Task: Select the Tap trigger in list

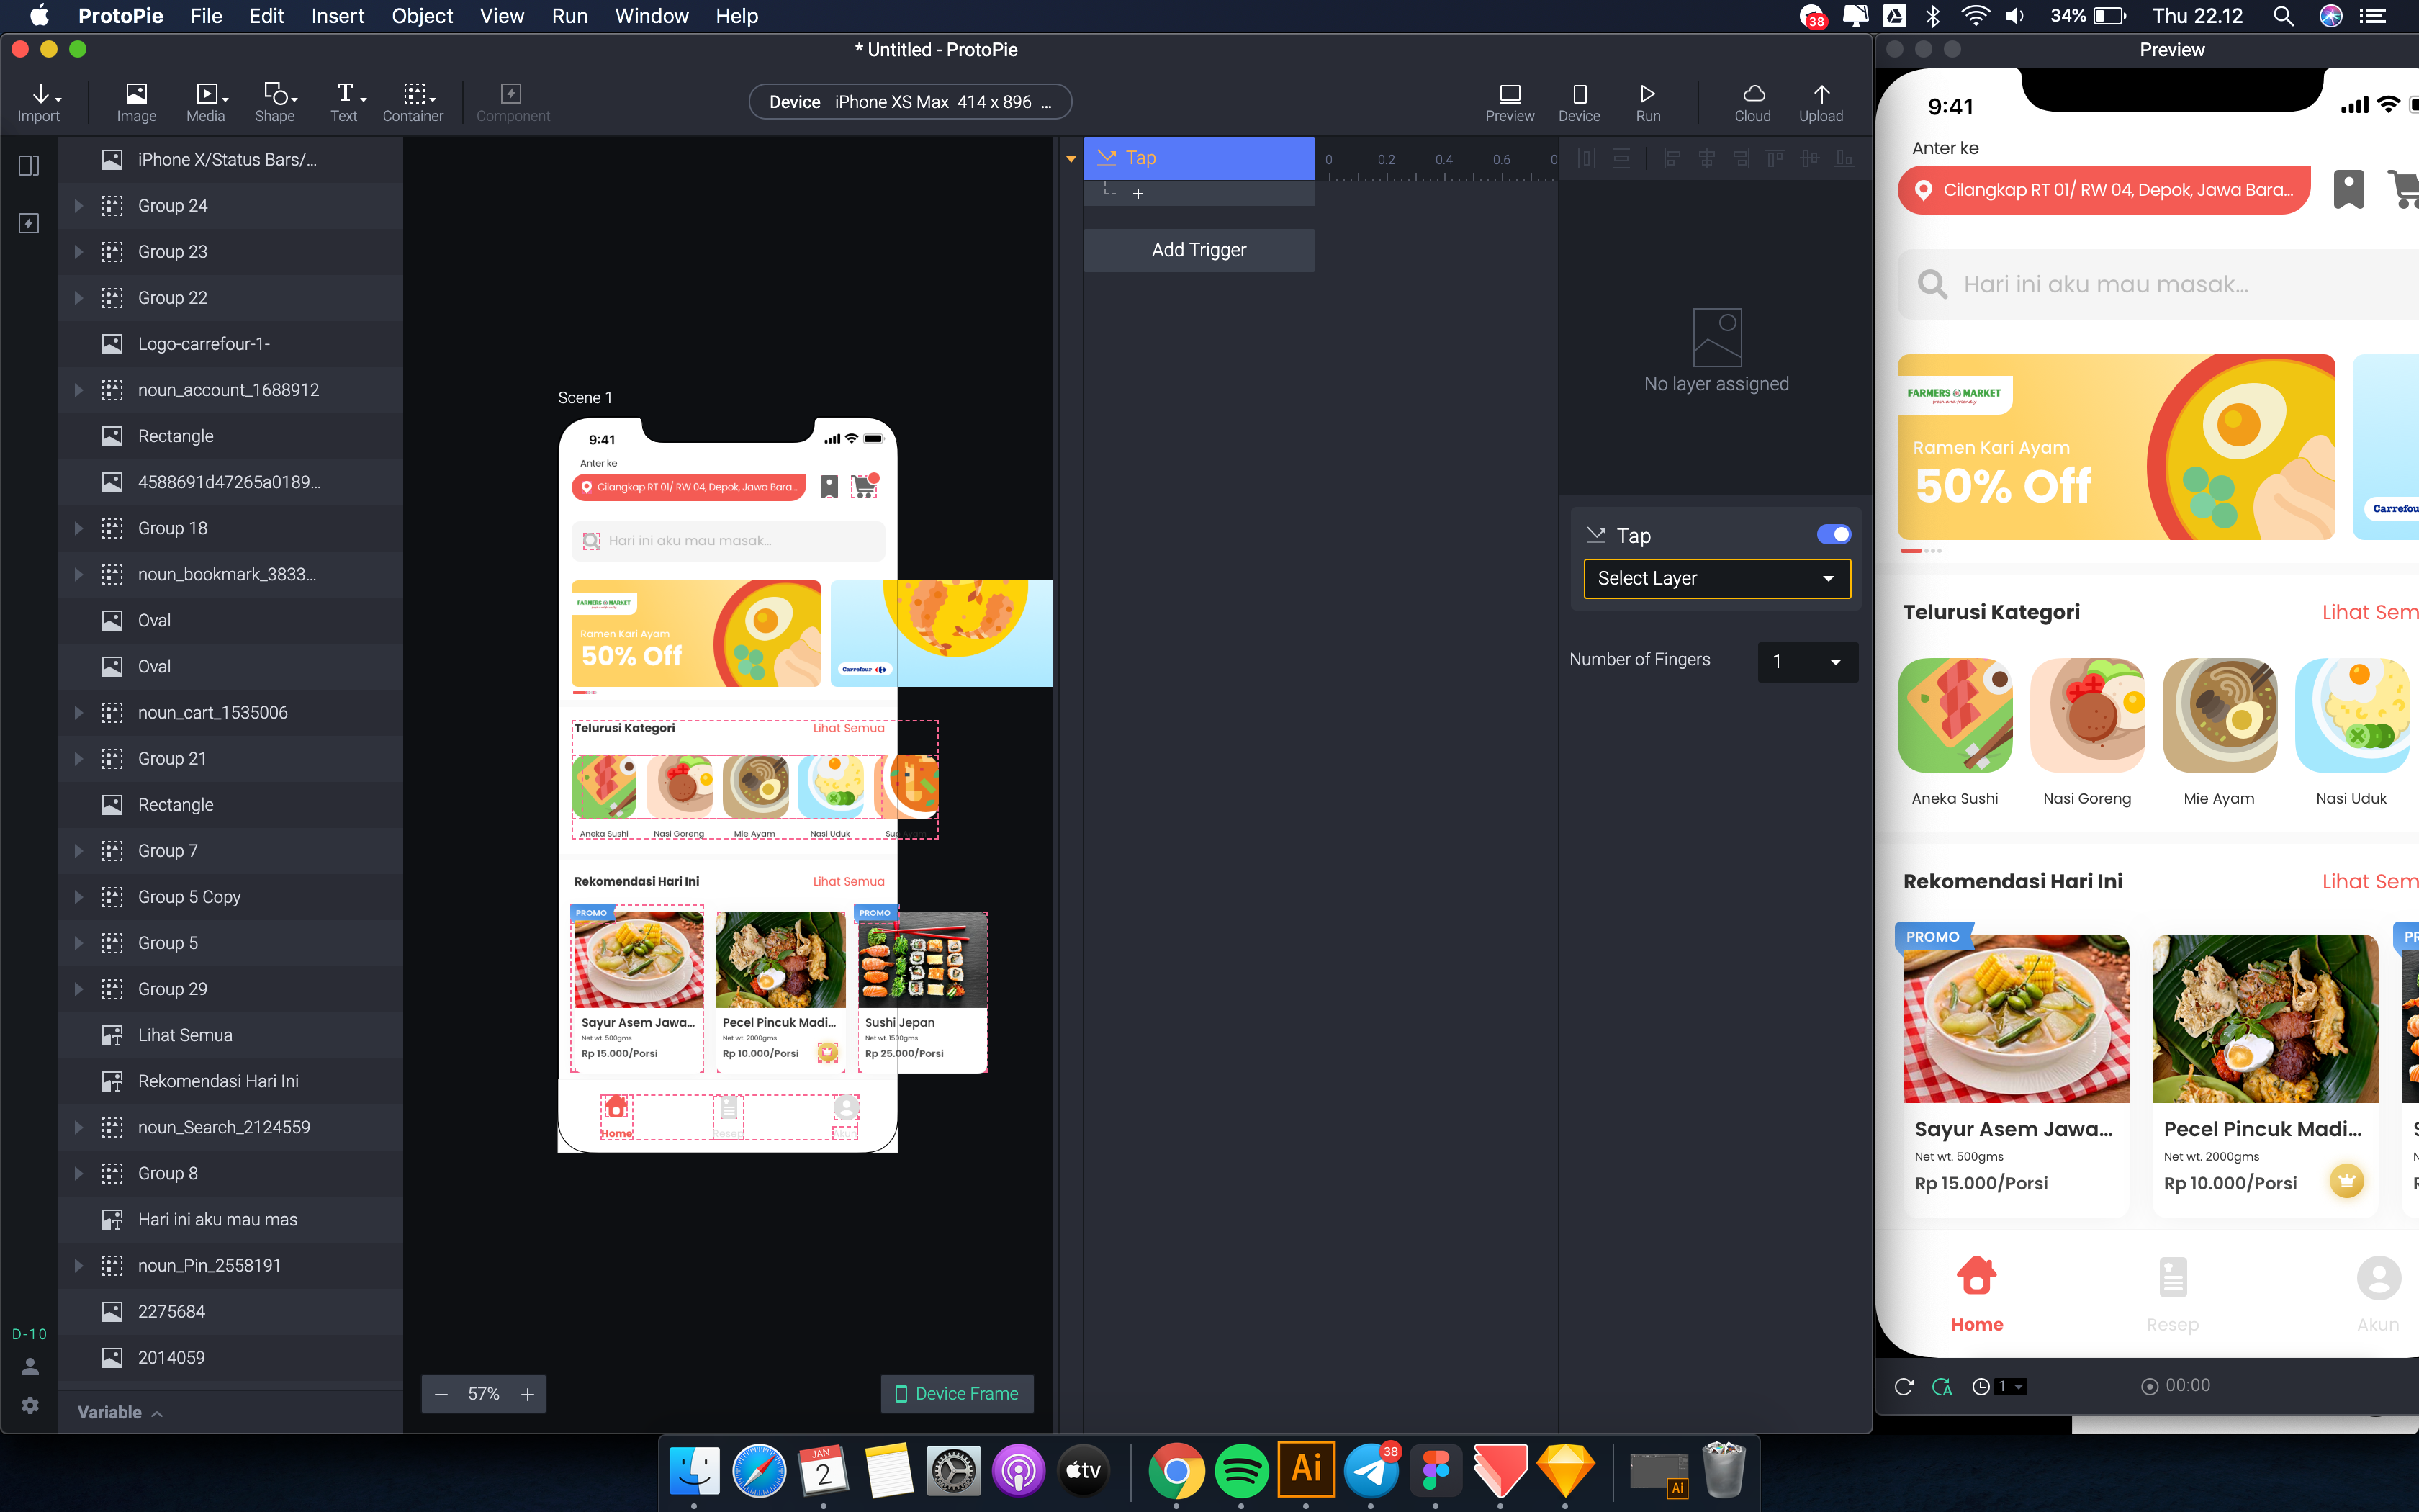Action: click(1199, 158)
